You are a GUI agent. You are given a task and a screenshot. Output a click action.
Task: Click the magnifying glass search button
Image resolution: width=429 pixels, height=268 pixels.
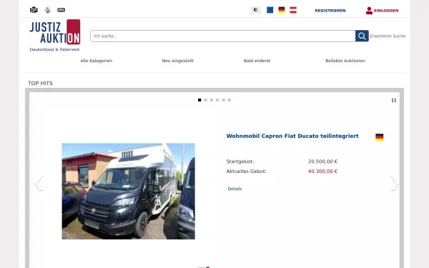tap(362, 36)
